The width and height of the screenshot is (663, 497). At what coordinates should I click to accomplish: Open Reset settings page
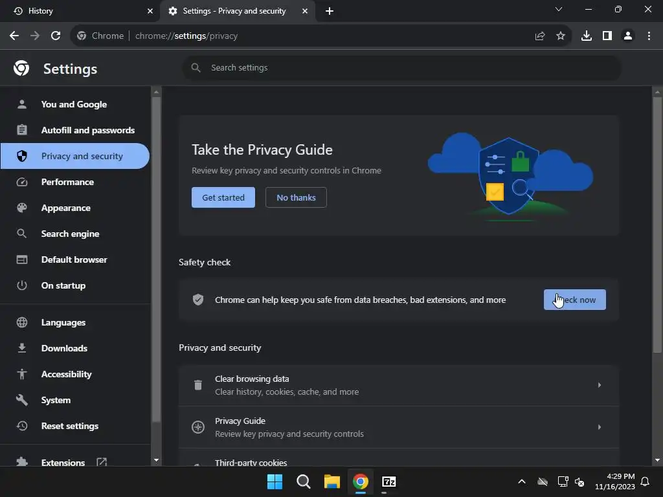coord(75,426)
